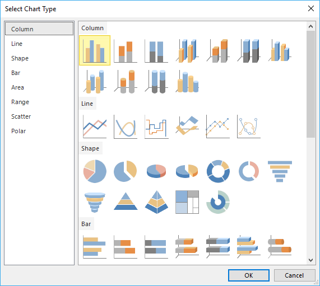
Task: Choose the 3D line chart icon
Action: point(187,126)
